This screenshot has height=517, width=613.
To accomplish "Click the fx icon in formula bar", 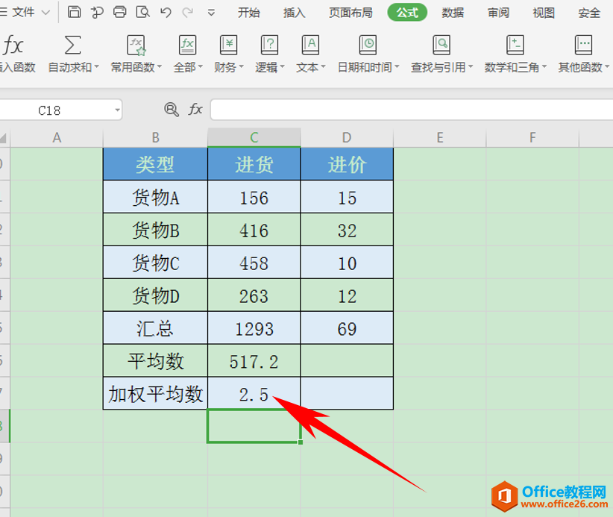I will 195,110.
